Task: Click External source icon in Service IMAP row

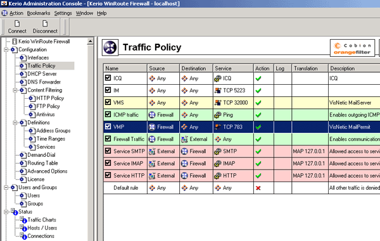Action: [152, 164]
